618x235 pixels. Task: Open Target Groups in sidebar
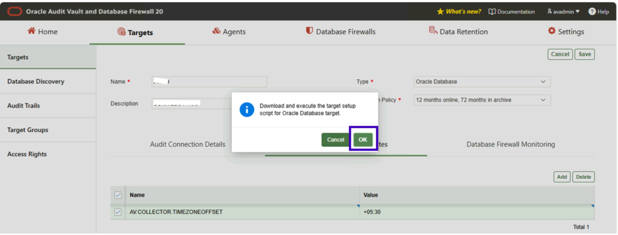tap(48, 130)
